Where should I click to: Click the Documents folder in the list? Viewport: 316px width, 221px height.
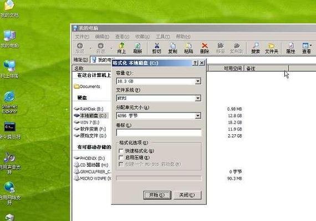[87, 86]
